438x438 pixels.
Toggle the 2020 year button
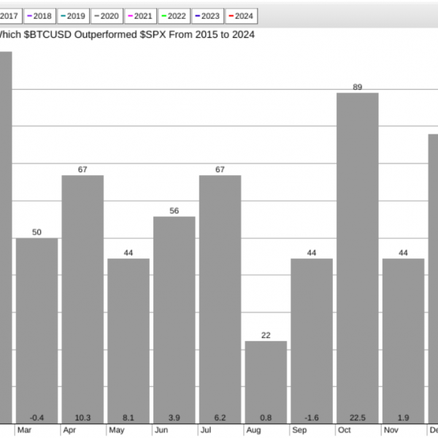(x=107, y=16)
